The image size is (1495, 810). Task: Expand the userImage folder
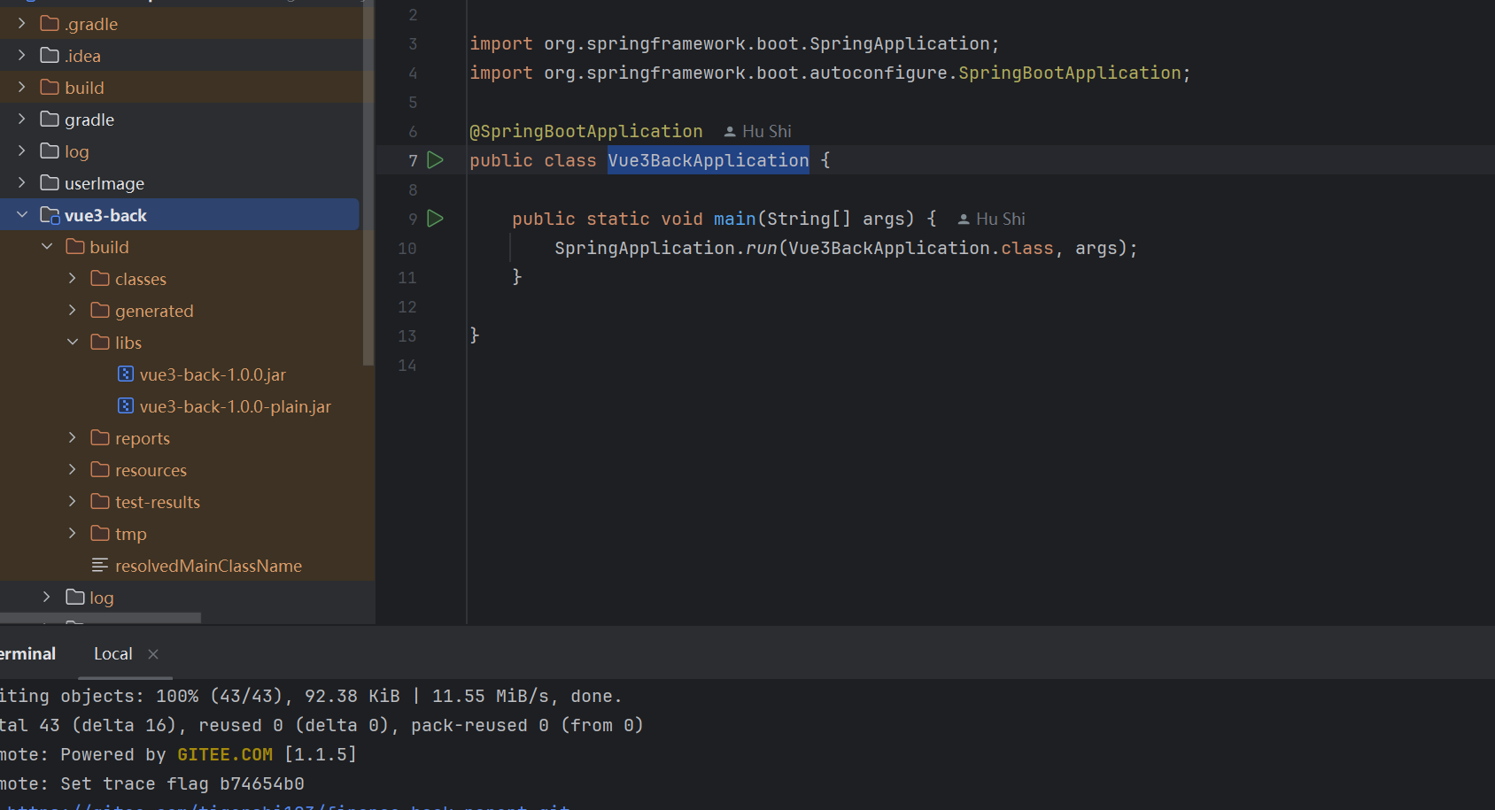click(x=22, y=183)
